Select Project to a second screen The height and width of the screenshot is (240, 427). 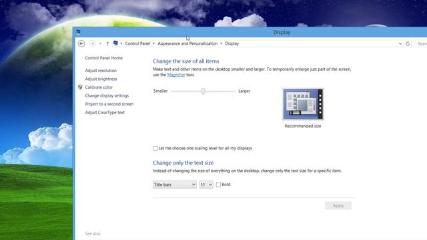point(109,104)
